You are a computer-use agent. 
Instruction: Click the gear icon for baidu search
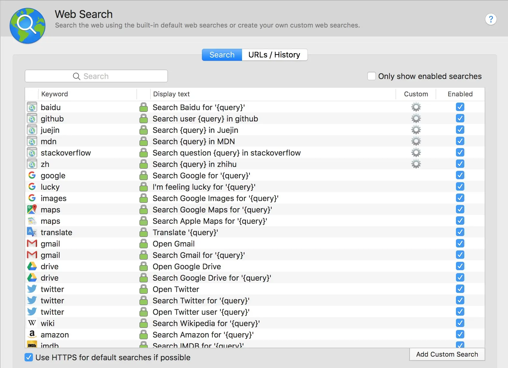[x=416, y=107]
